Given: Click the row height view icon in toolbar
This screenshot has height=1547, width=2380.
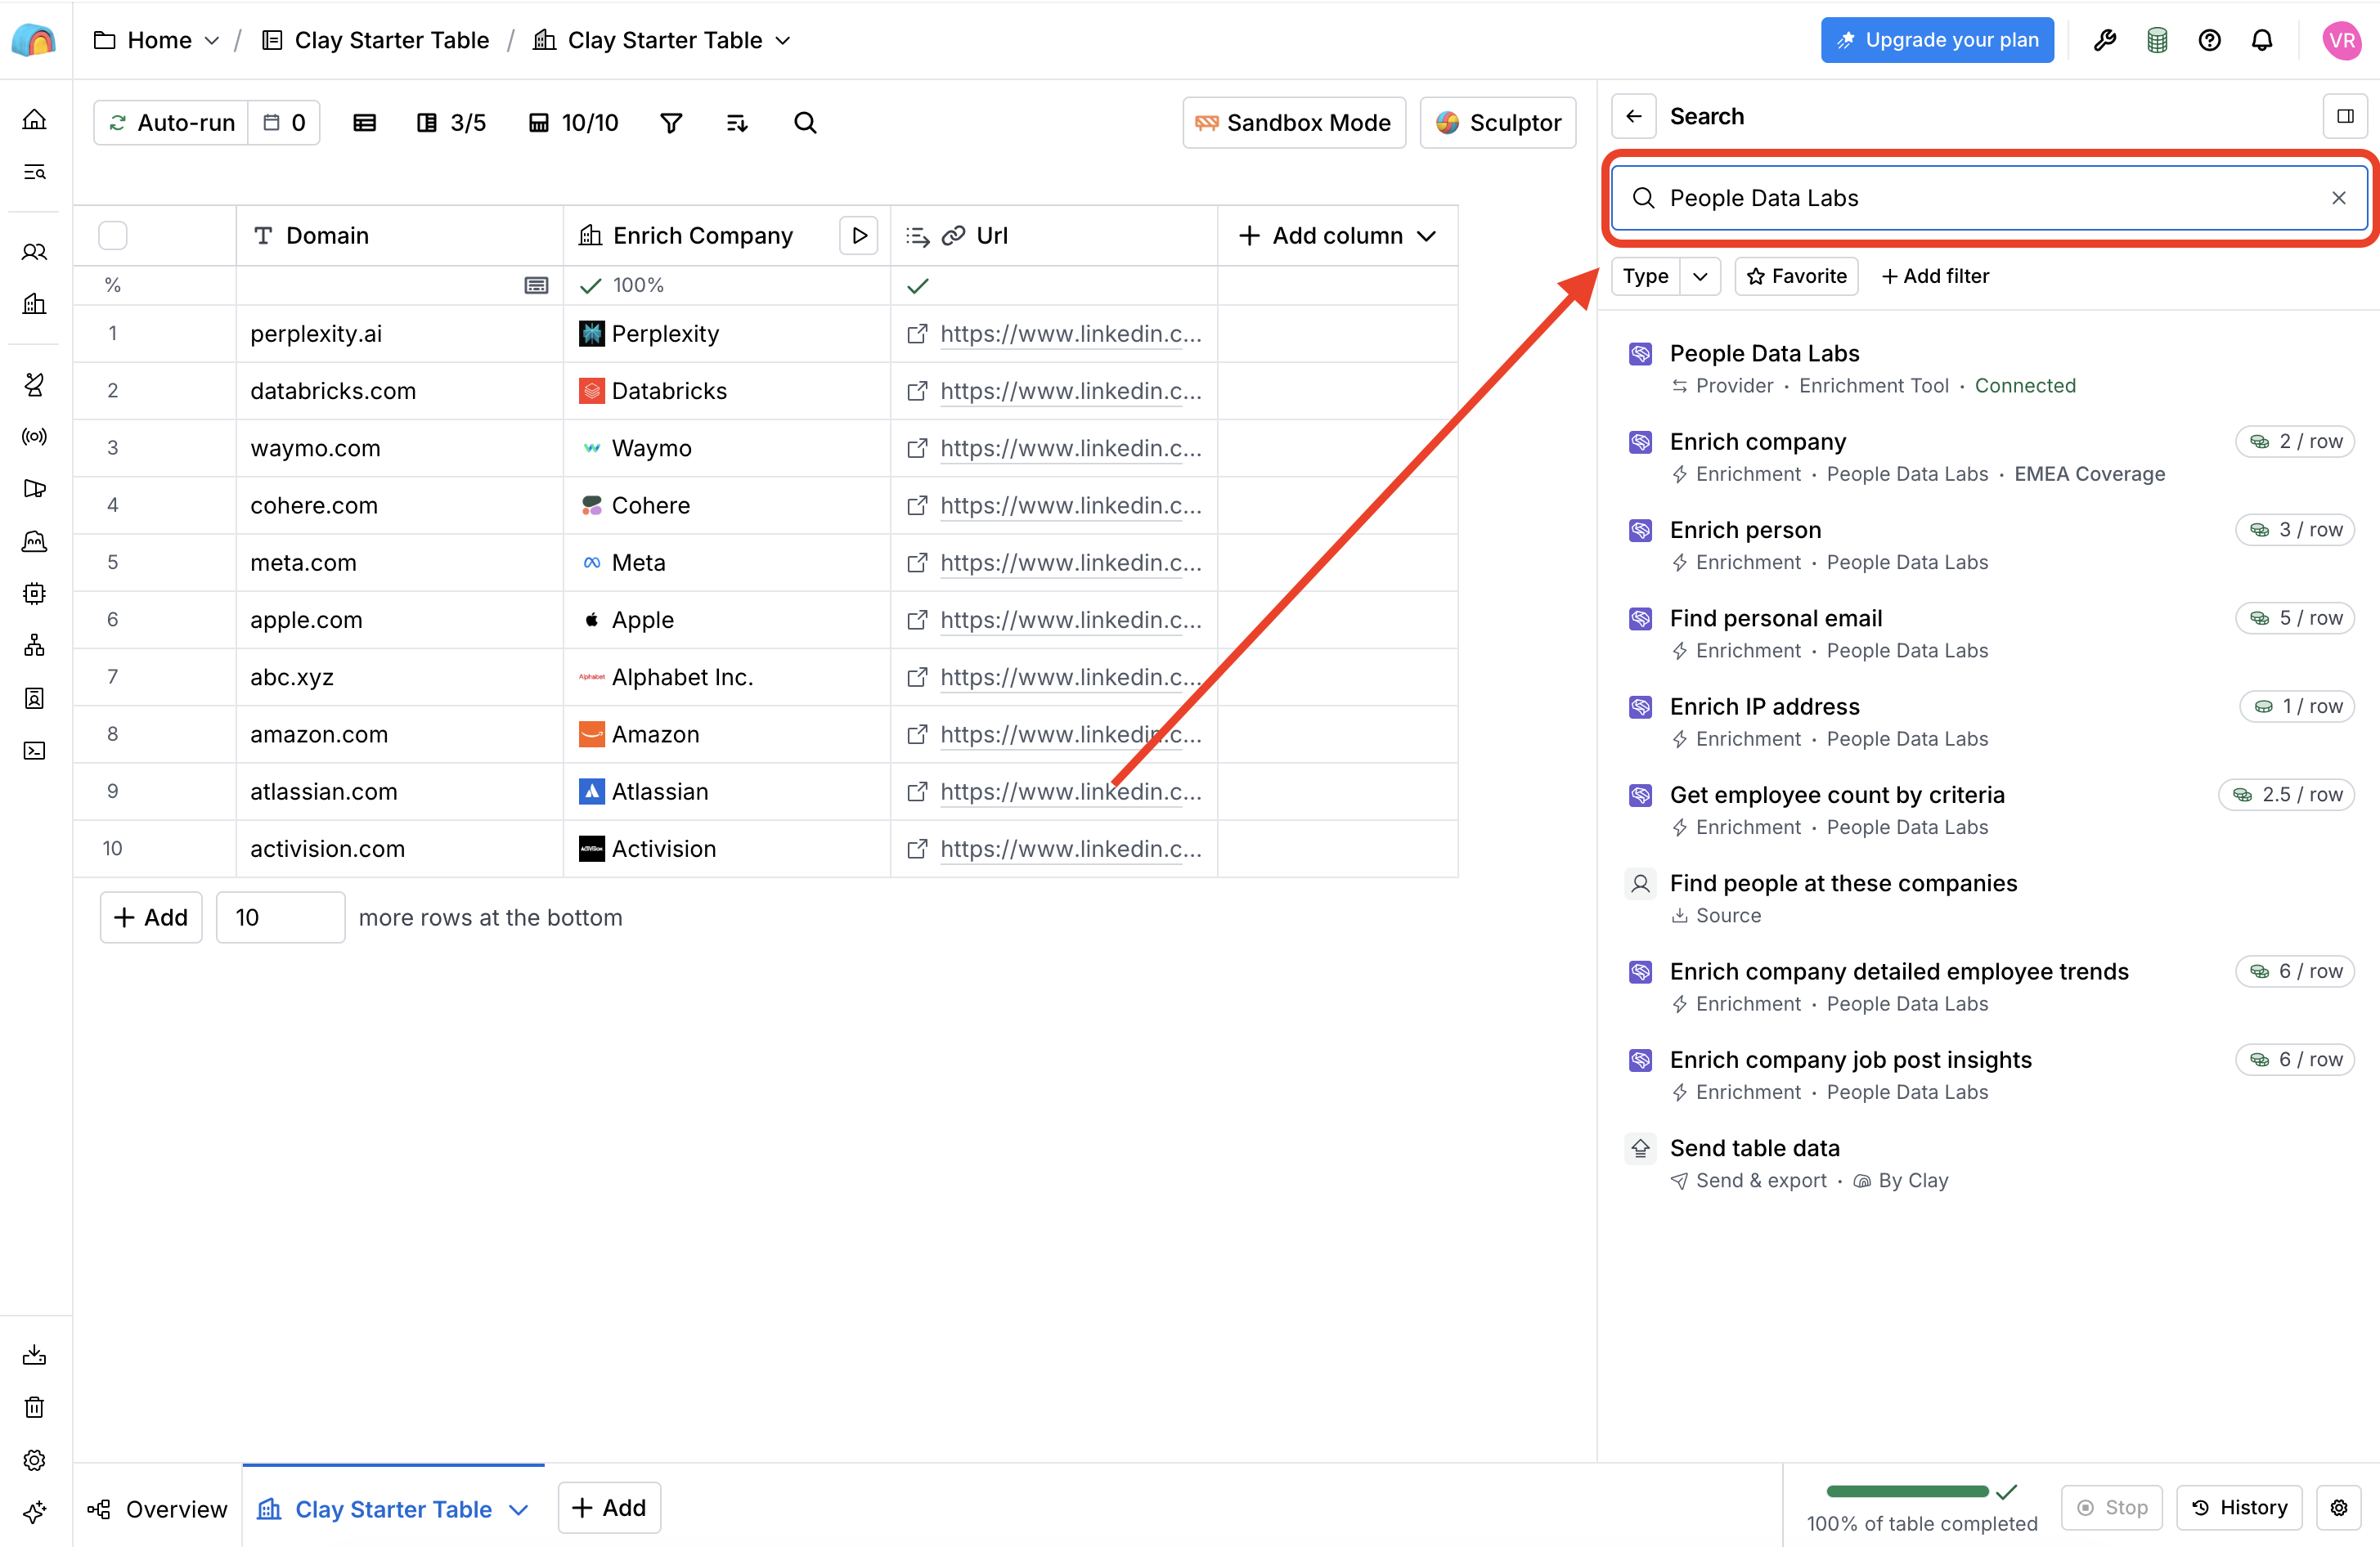Looking at the screenshot, I should coord(365,123).
